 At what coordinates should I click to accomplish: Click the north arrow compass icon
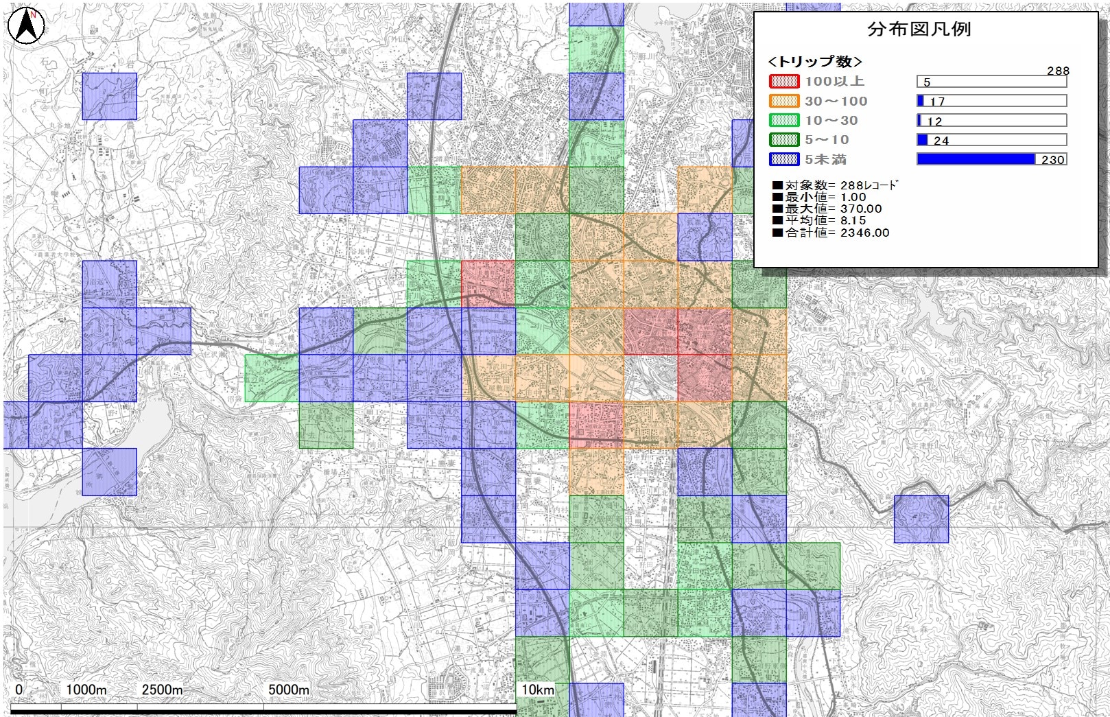coord(26,26)
